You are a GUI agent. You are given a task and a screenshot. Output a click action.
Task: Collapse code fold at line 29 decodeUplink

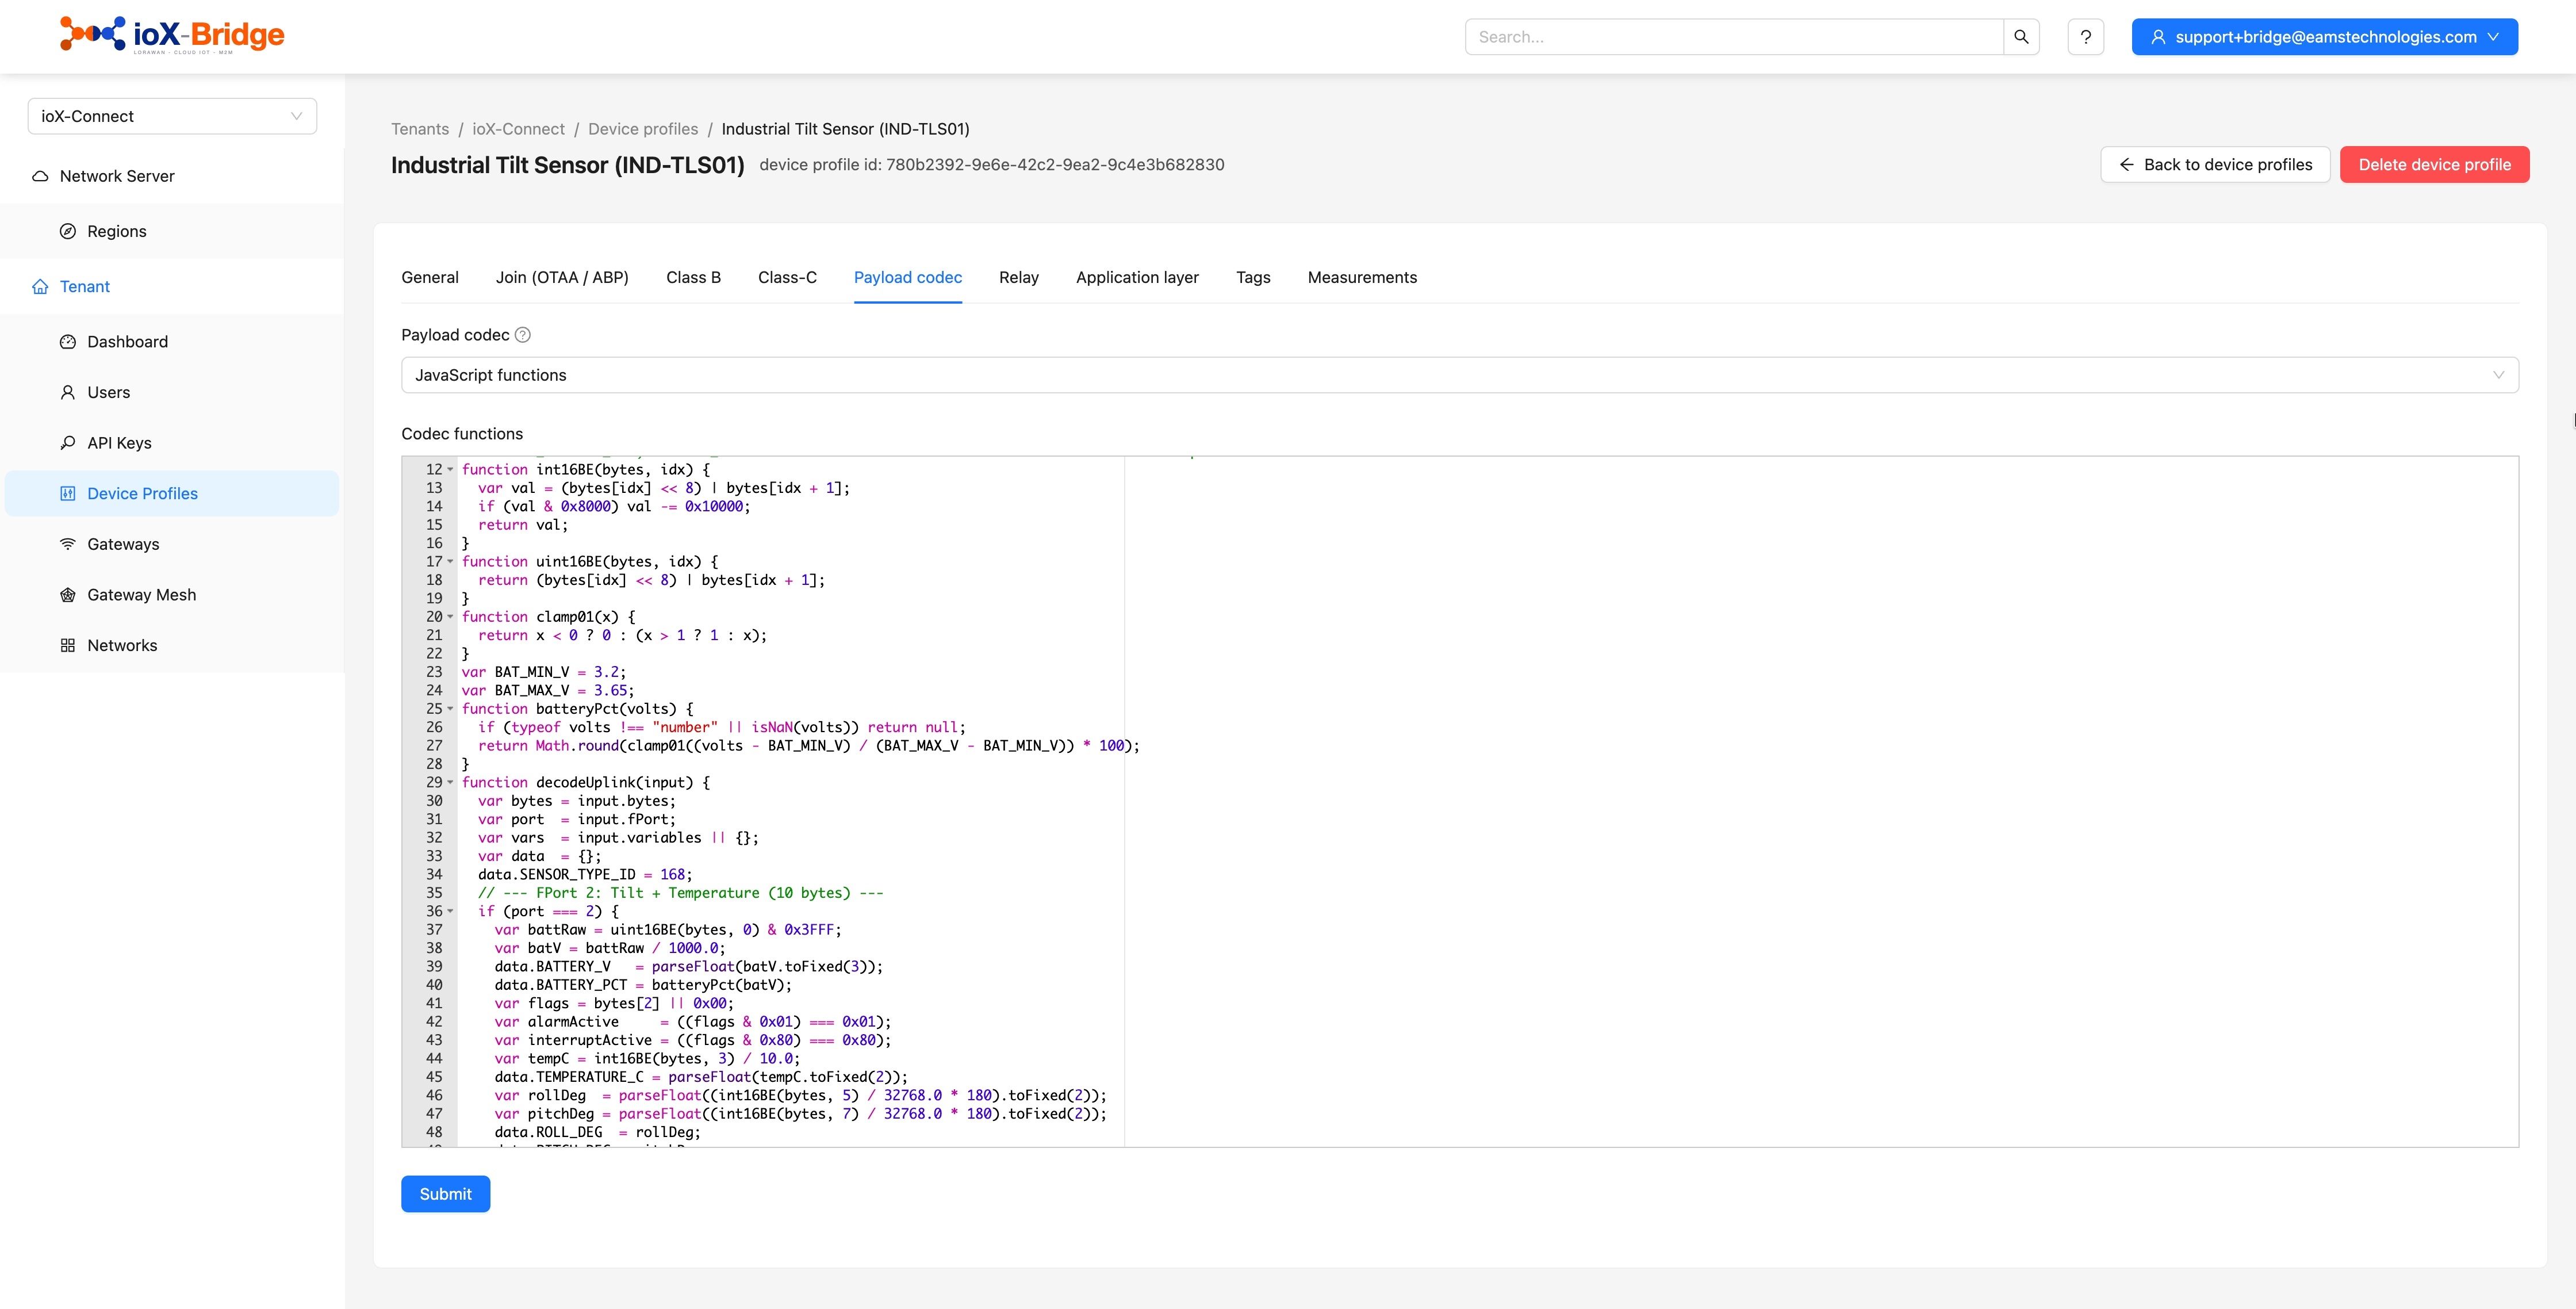(x=450, y=783)
